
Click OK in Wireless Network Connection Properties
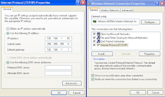[x=138, y=93]
